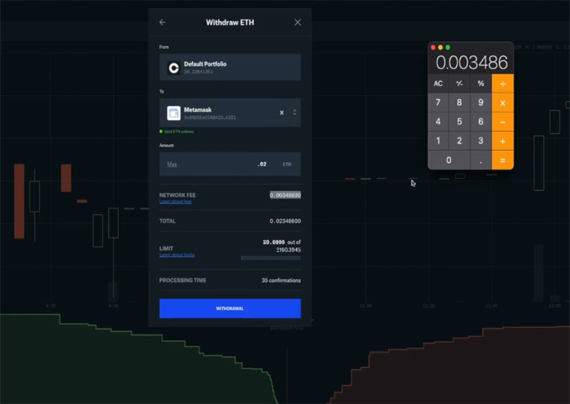This screenshot has height=404, width=570.
Task: Click the decimal point key on Calculator
Action: coord(480,160)
